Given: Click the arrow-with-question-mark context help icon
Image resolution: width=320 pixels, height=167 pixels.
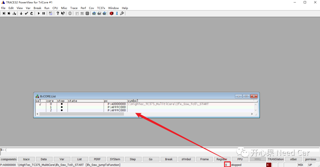Looking at the screenshot, I should 63,13.
